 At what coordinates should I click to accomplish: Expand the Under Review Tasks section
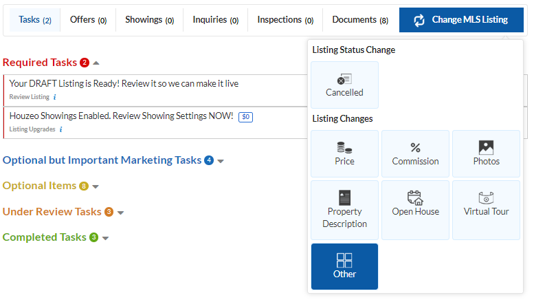tap(120, 213)
